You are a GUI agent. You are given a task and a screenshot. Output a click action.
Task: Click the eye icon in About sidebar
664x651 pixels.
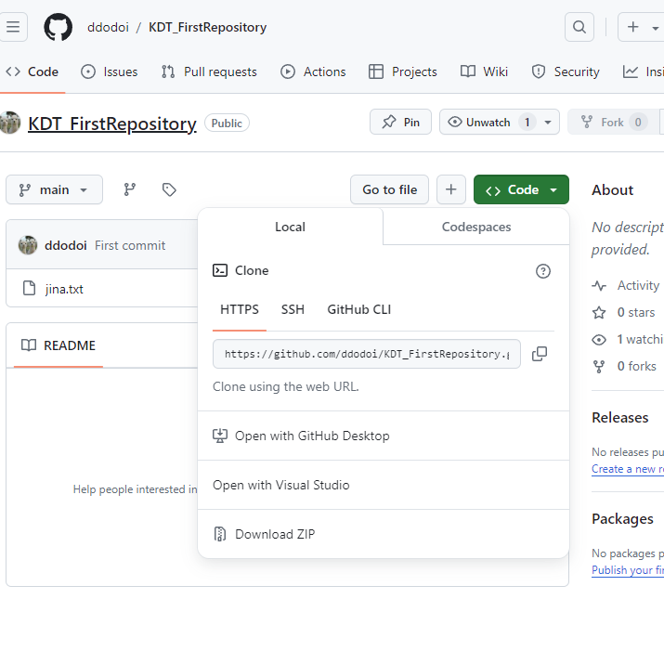click(x=599, y=340)
